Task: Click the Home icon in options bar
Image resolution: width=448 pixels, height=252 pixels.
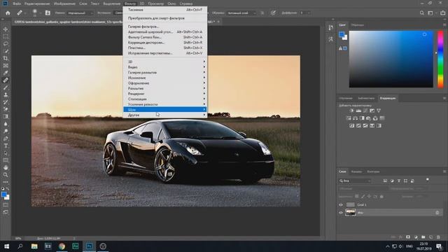Action: coord(8,13)
